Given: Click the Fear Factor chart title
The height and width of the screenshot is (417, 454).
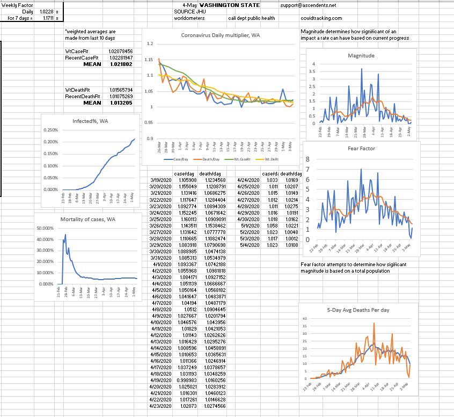Looking at the screenshot, I should tap(361, 148).
